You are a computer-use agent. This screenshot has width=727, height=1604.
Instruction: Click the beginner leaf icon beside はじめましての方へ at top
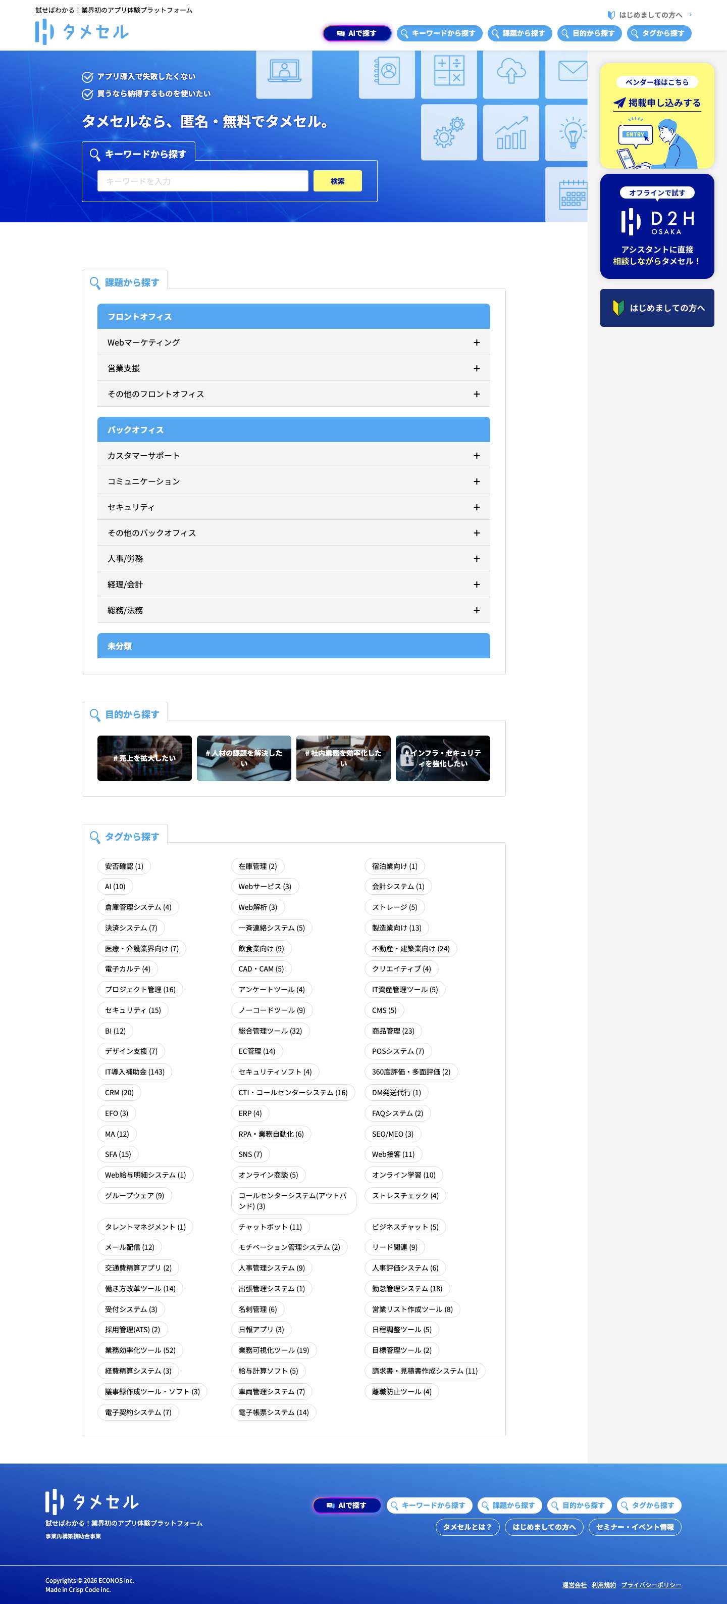click(x=611, y=15)
